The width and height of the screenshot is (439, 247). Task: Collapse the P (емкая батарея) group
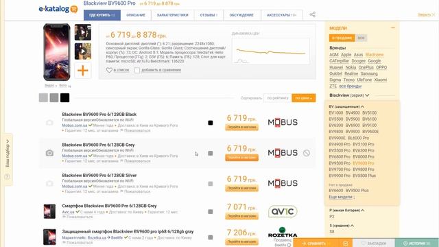point(347,210)
